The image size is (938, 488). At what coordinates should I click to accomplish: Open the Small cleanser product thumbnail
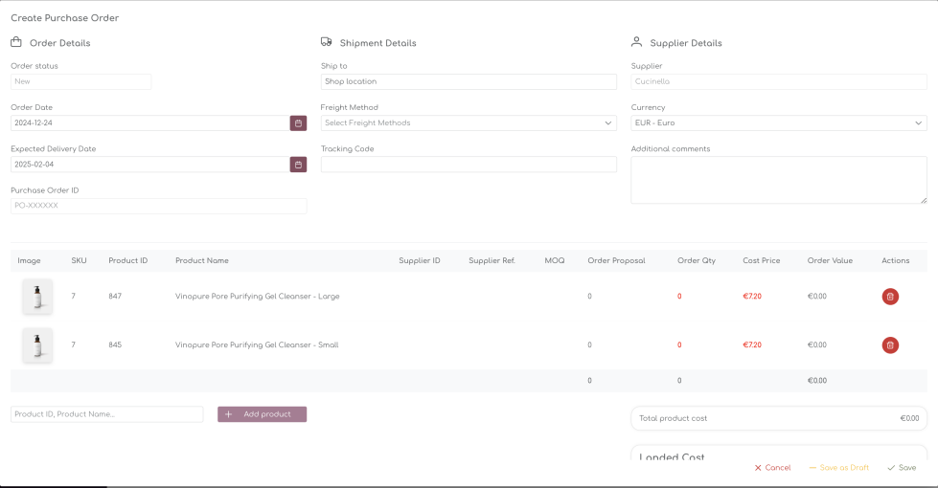pos(37,344)
